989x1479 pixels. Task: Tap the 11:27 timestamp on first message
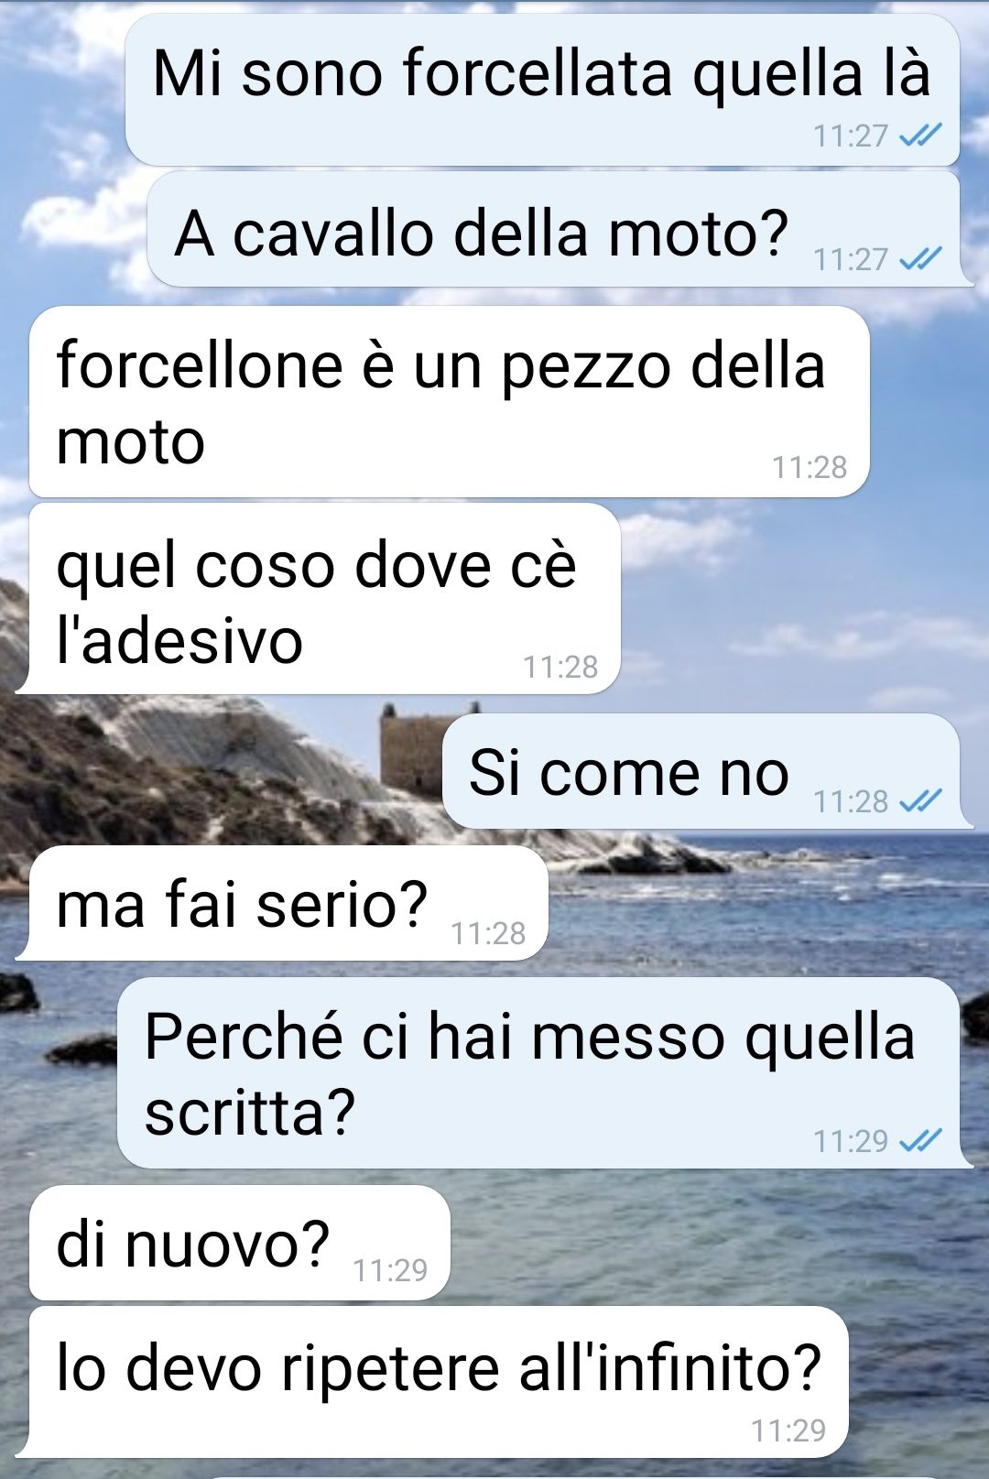pyautogui.click(x=851, y=136)
